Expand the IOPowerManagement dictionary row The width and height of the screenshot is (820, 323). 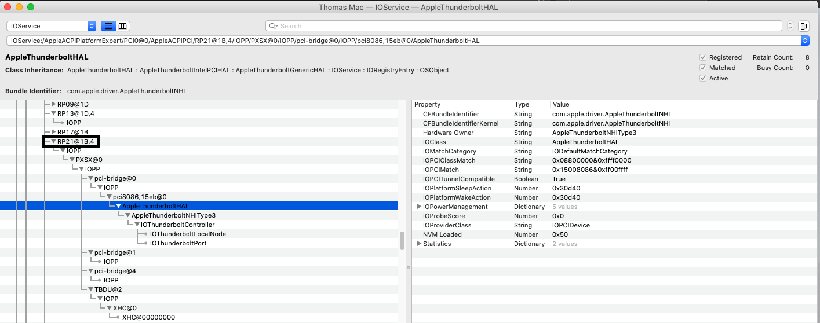pos(419,207)
